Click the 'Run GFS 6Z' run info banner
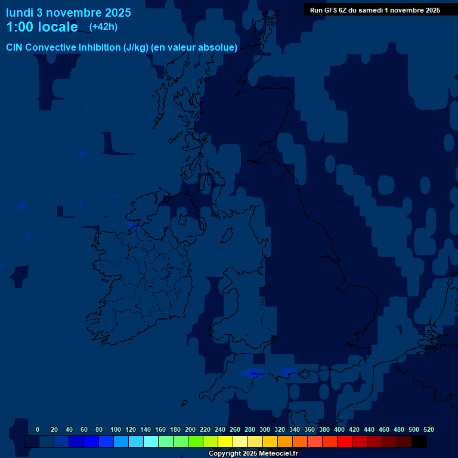 375,10
